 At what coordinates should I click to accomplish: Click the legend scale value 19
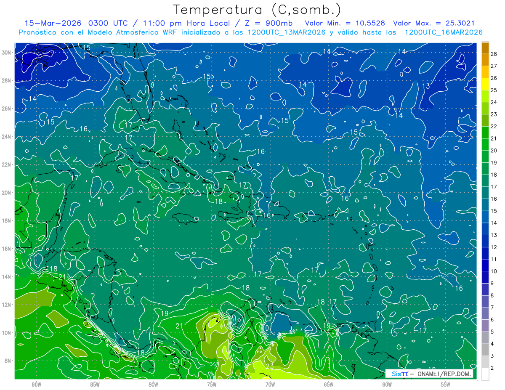tap(494, 163)
